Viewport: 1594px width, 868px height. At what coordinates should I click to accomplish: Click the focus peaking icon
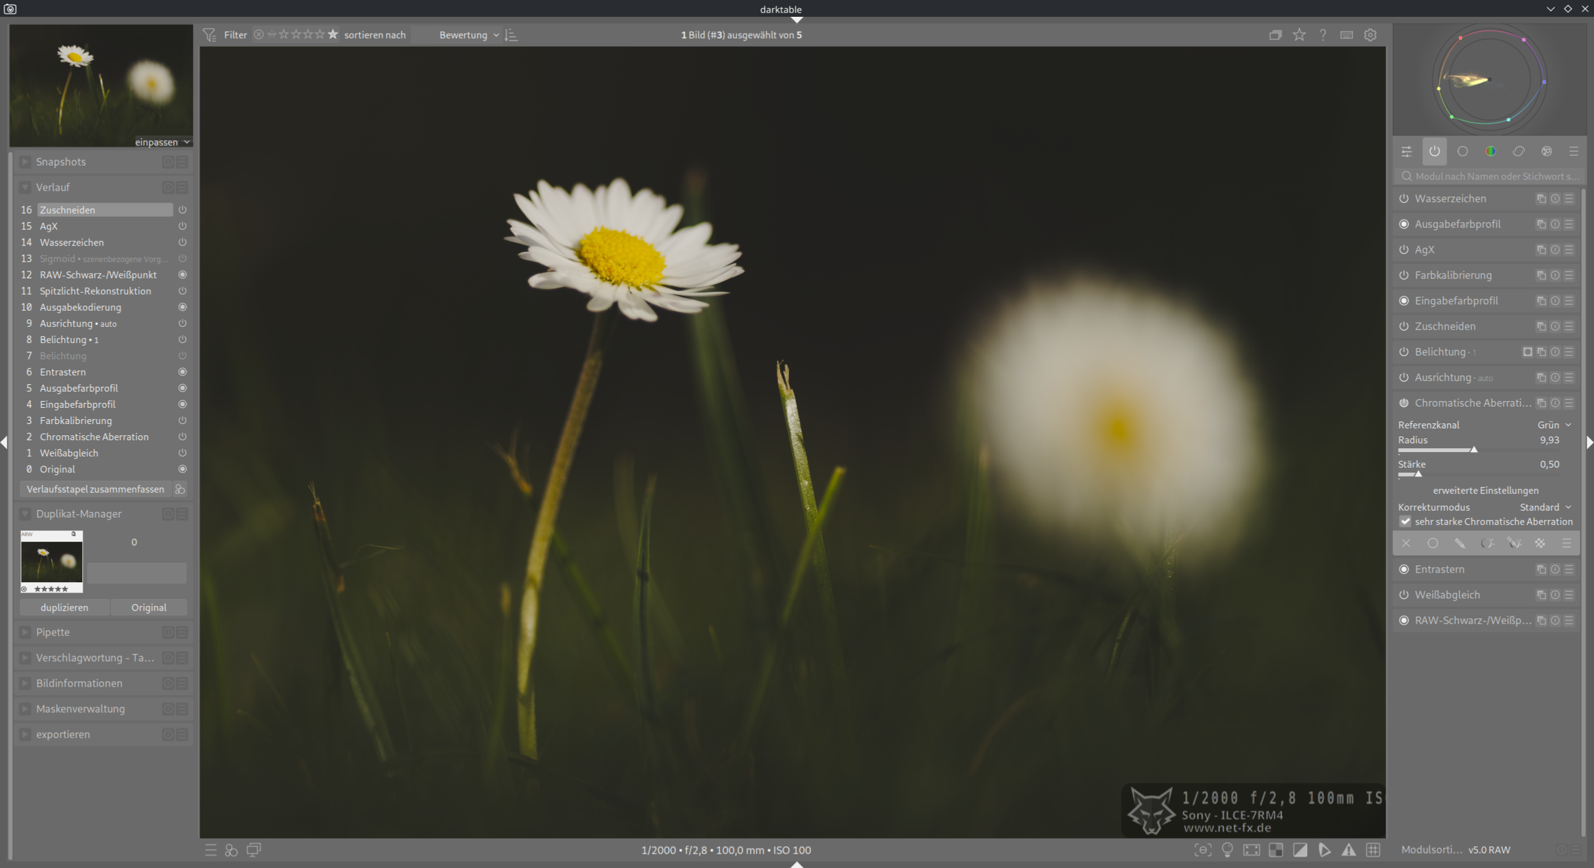point(1203,850)
